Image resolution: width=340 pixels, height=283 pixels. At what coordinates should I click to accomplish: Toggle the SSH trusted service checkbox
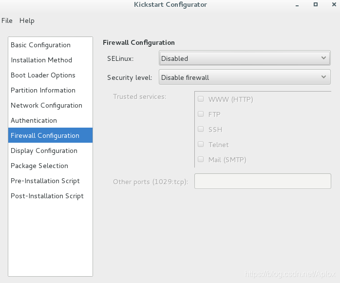click(x=201, y=129)
